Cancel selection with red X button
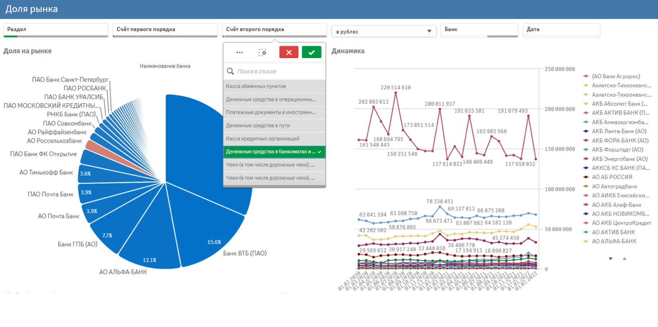 click(289, 52)
